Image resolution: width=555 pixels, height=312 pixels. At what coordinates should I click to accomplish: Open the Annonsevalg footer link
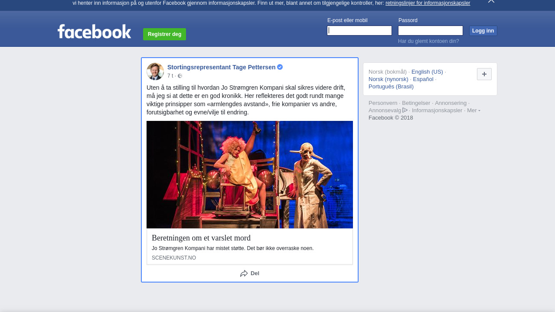tap(385, 110)
